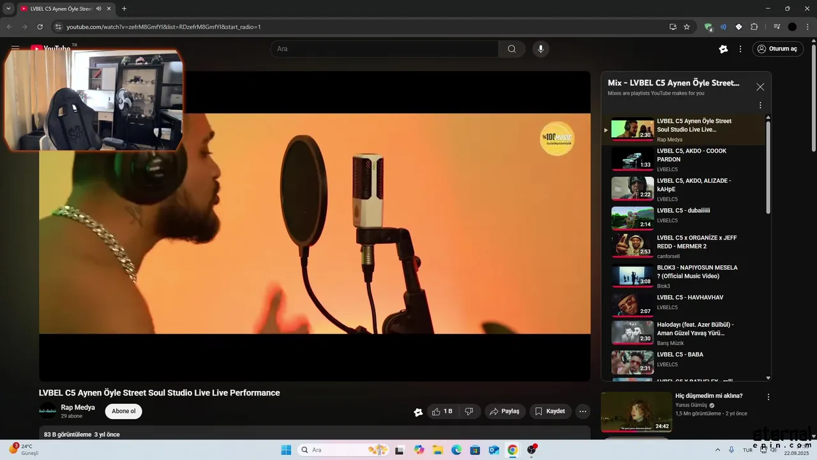Play LVBEL C5 - BABA
This screenshot has height=460, width=817.
tap(683, 362)
